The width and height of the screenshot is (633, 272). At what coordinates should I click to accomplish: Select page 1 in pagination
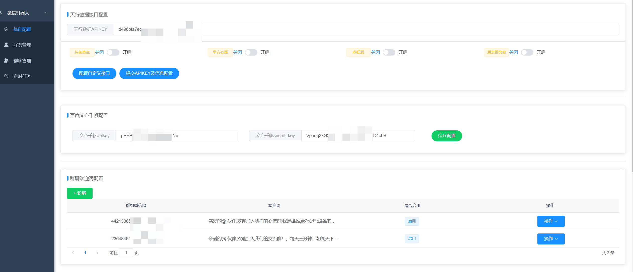pyautogui.click(x=85, y=253)
